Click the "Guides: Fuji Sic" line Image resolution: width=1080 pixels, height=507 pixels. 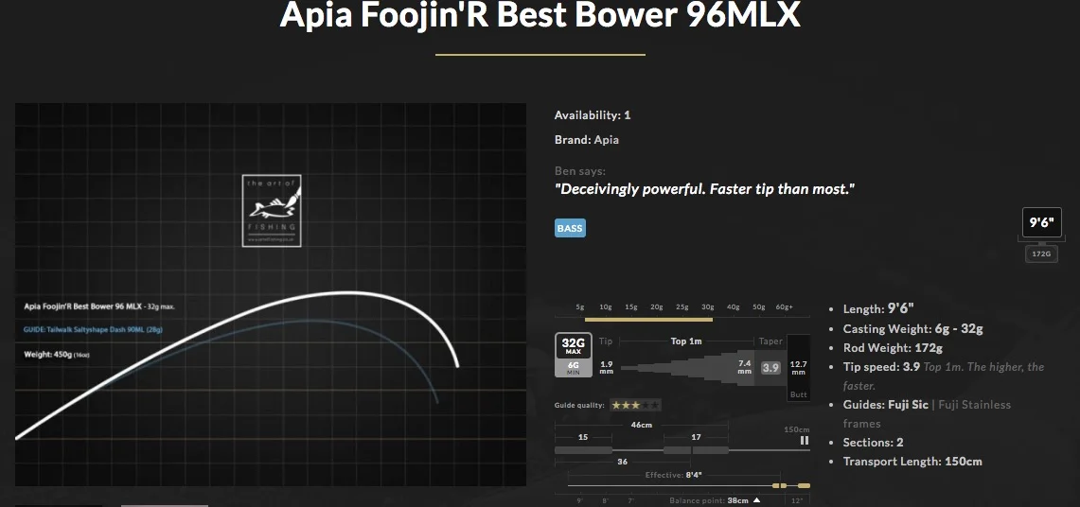[886, 405]
